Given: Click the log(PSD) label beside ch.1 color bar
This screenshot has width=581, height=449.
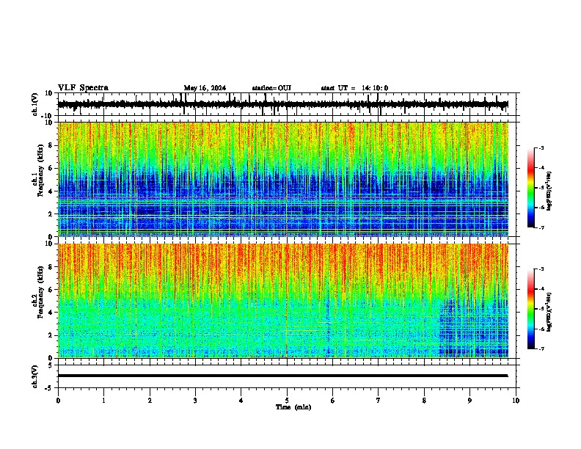Looking at the screenshot, I should point(549,191).
